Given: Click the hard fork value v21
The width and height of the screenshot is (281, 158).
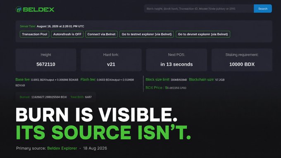Looking at the screenshot, I should pos(111,64).
